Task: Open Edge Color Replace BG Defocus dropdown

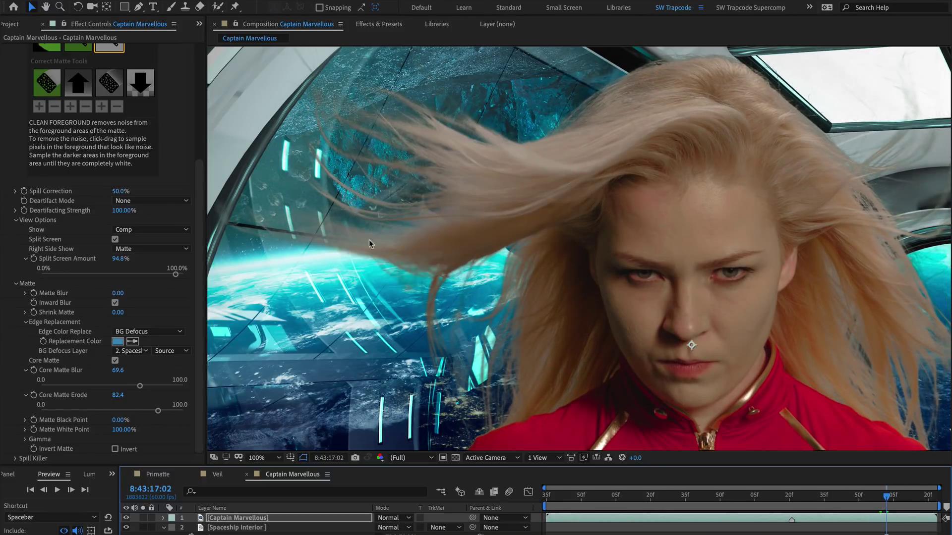Action: click(x=148, y=331)
